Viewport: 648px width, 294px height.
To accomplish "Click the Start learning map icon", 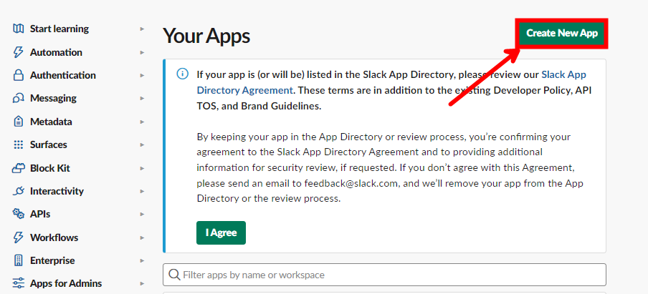I will click(18, 29).
